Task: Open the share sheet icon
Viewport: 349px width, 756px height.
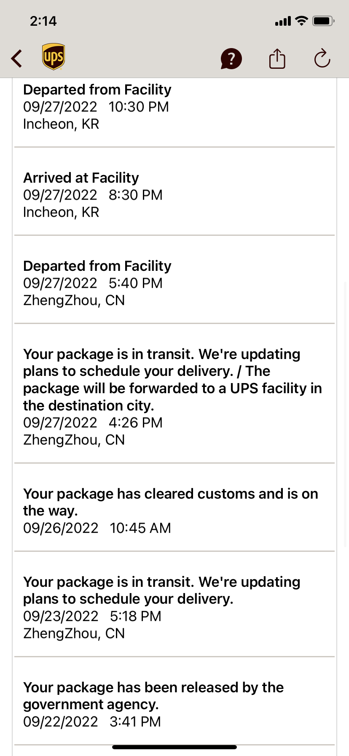Action: pyautogui.click(x=277, y=58)
